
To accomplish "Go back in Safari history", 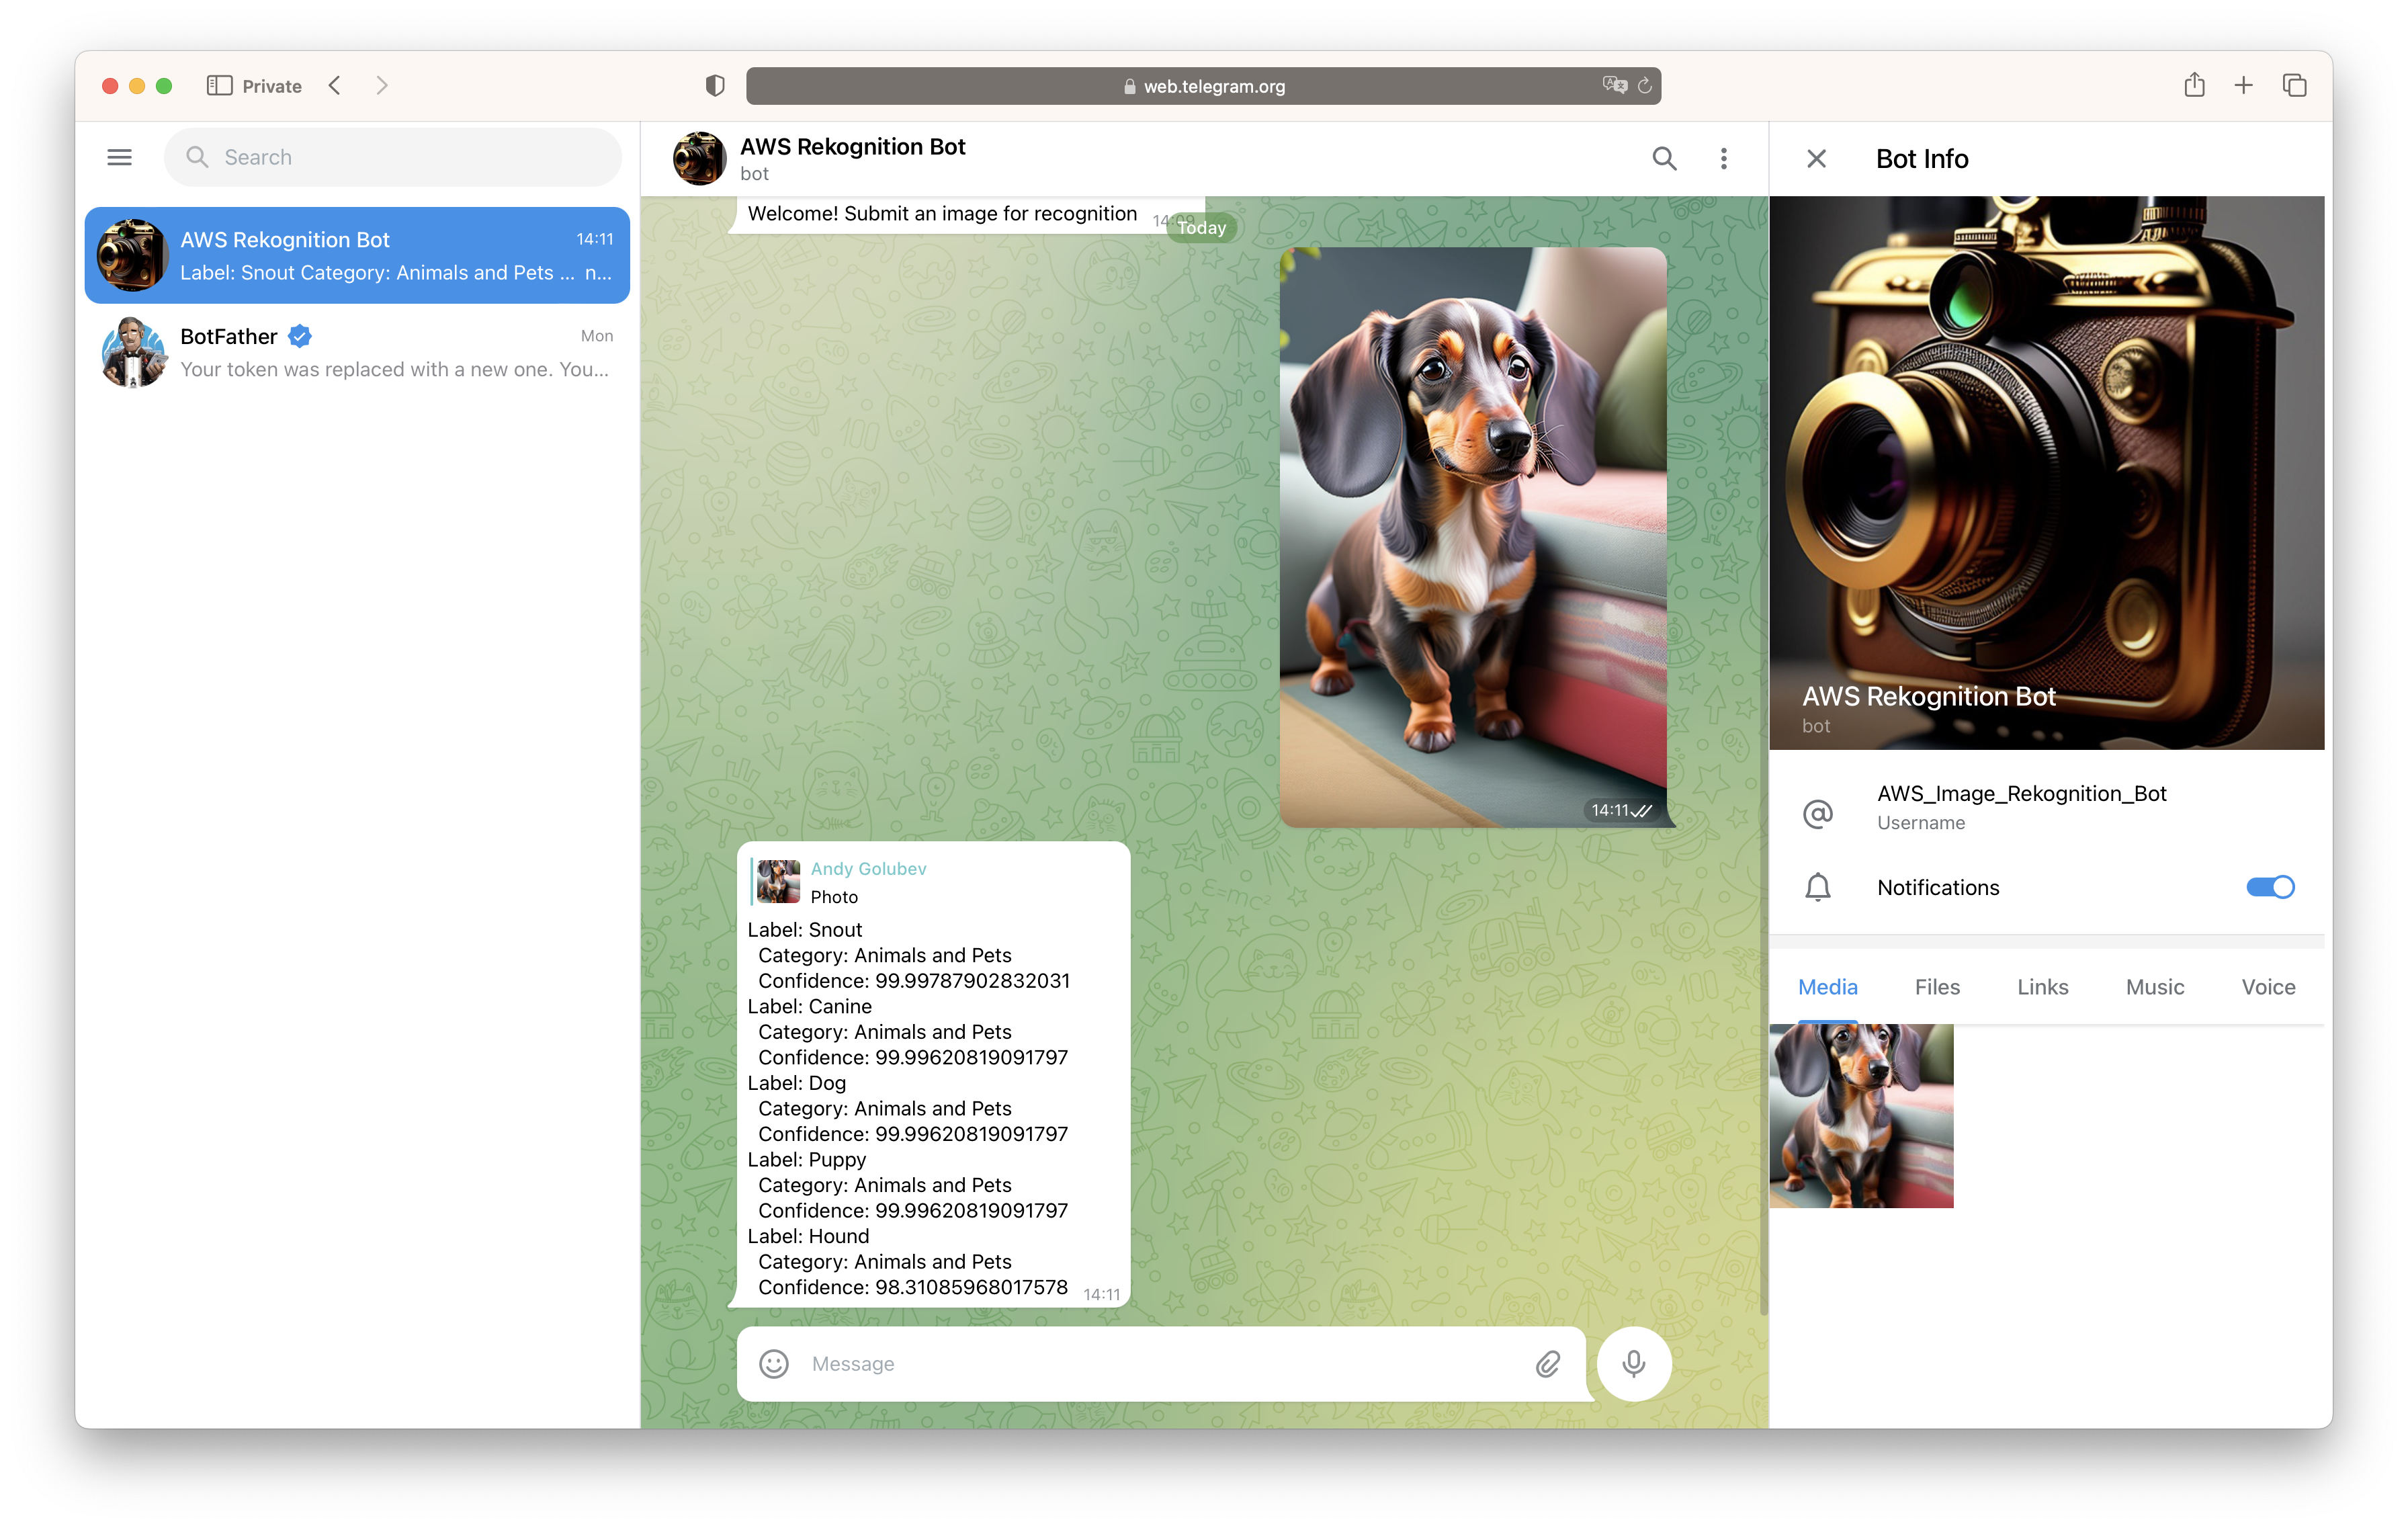I will [x=335, y=85].
